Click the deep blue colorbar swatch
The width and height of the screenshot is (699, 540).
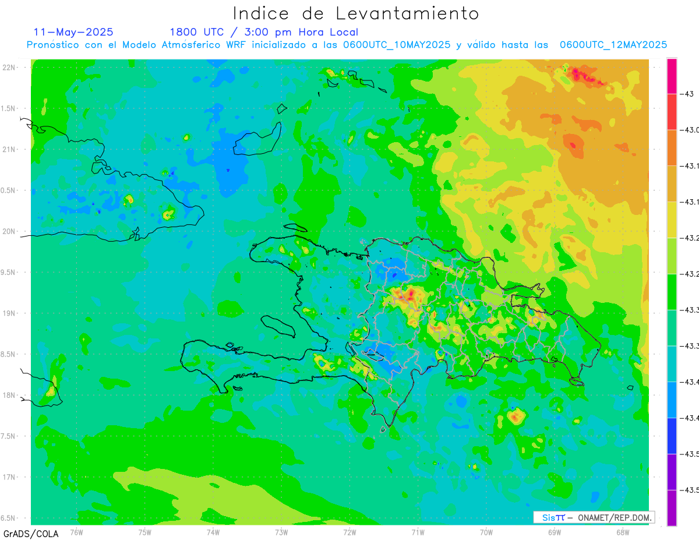coord(672,436)
